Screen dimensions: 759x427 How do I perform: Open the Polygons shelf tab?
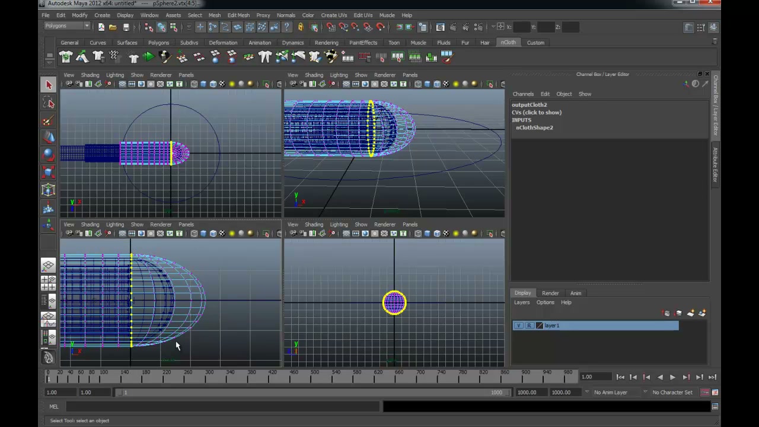pos(158,43)
